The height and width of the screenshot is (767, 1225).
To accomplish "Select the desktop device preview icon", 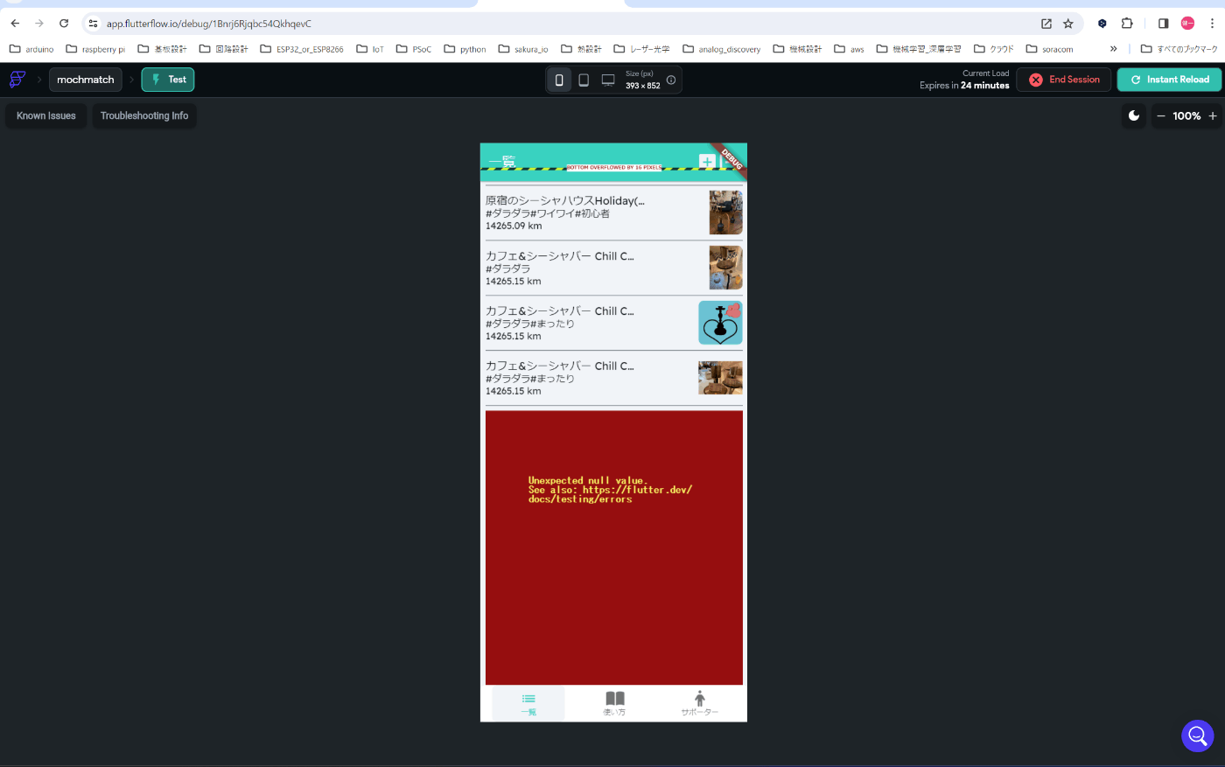I will coord(608,80).
